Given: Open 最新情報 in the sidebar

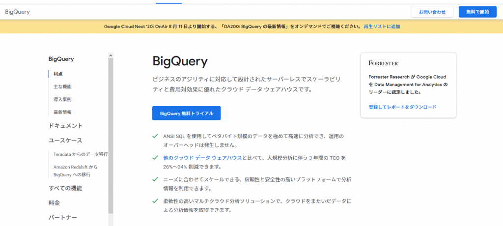Looking at the screenshot, I should point(62,113).
